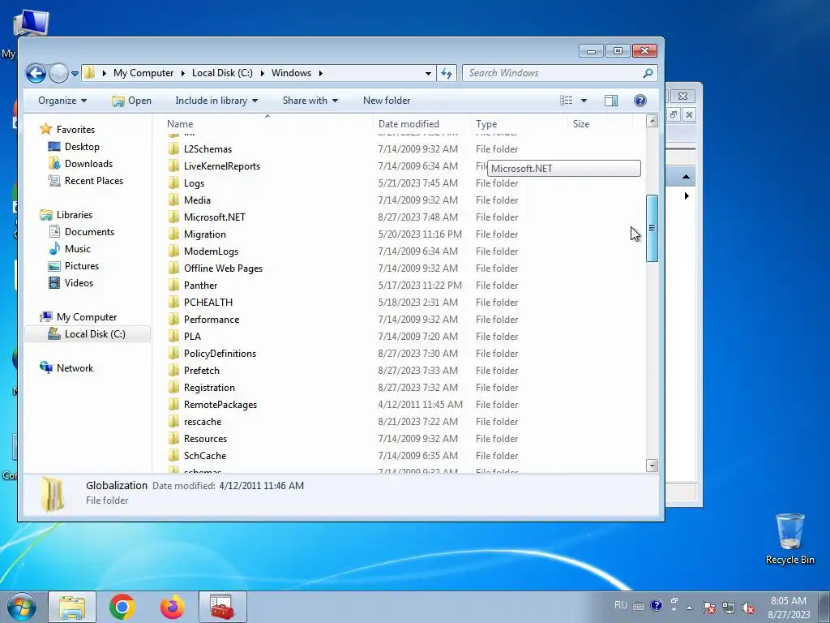Select Desktop under Favorites
830x623 pixels.
74,147
